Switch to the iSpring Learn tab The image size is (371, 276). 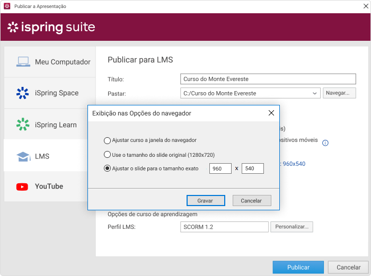46,124
